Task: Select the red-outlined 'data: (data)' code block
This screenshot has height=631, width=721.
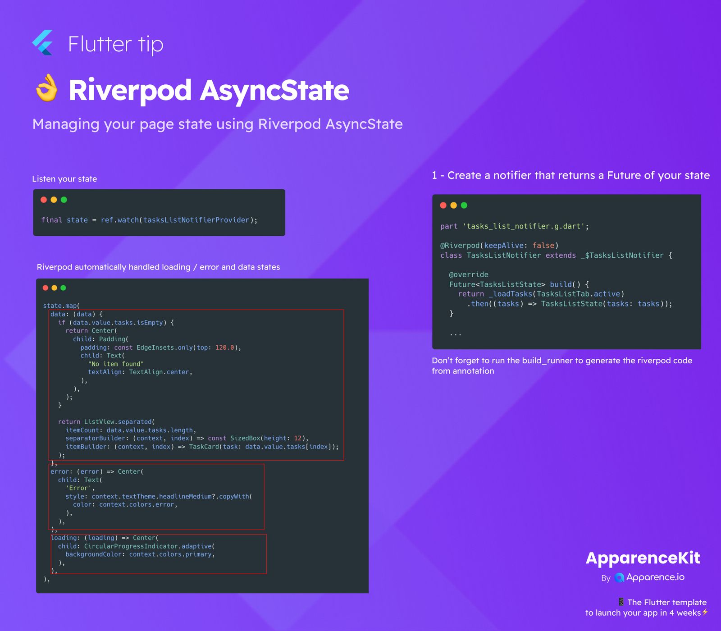Action: (196, 385)
